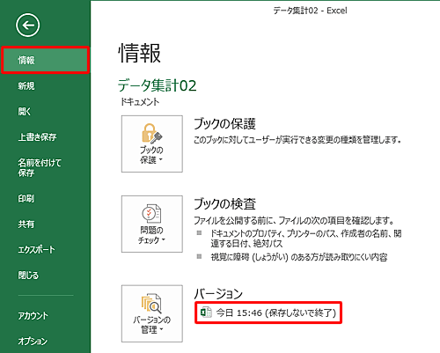Go to the 印刷 page

pos(26,198)
